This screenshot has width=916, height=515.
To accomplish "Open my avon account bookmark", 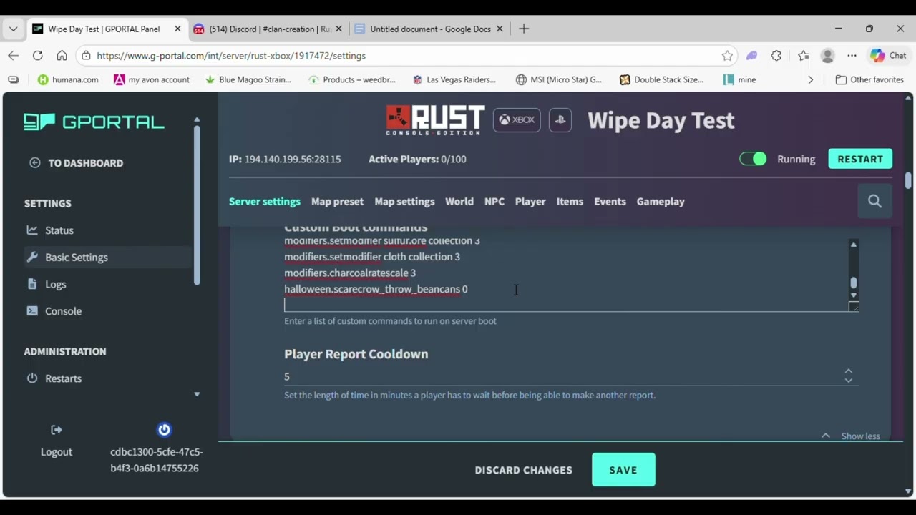I will coord(152,80).
